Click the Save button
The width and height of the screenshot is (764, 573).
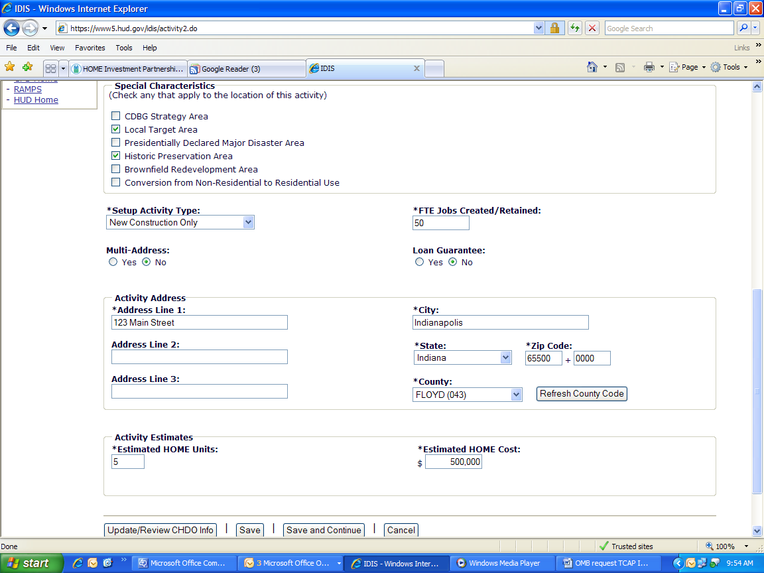[x=250, y=530]
